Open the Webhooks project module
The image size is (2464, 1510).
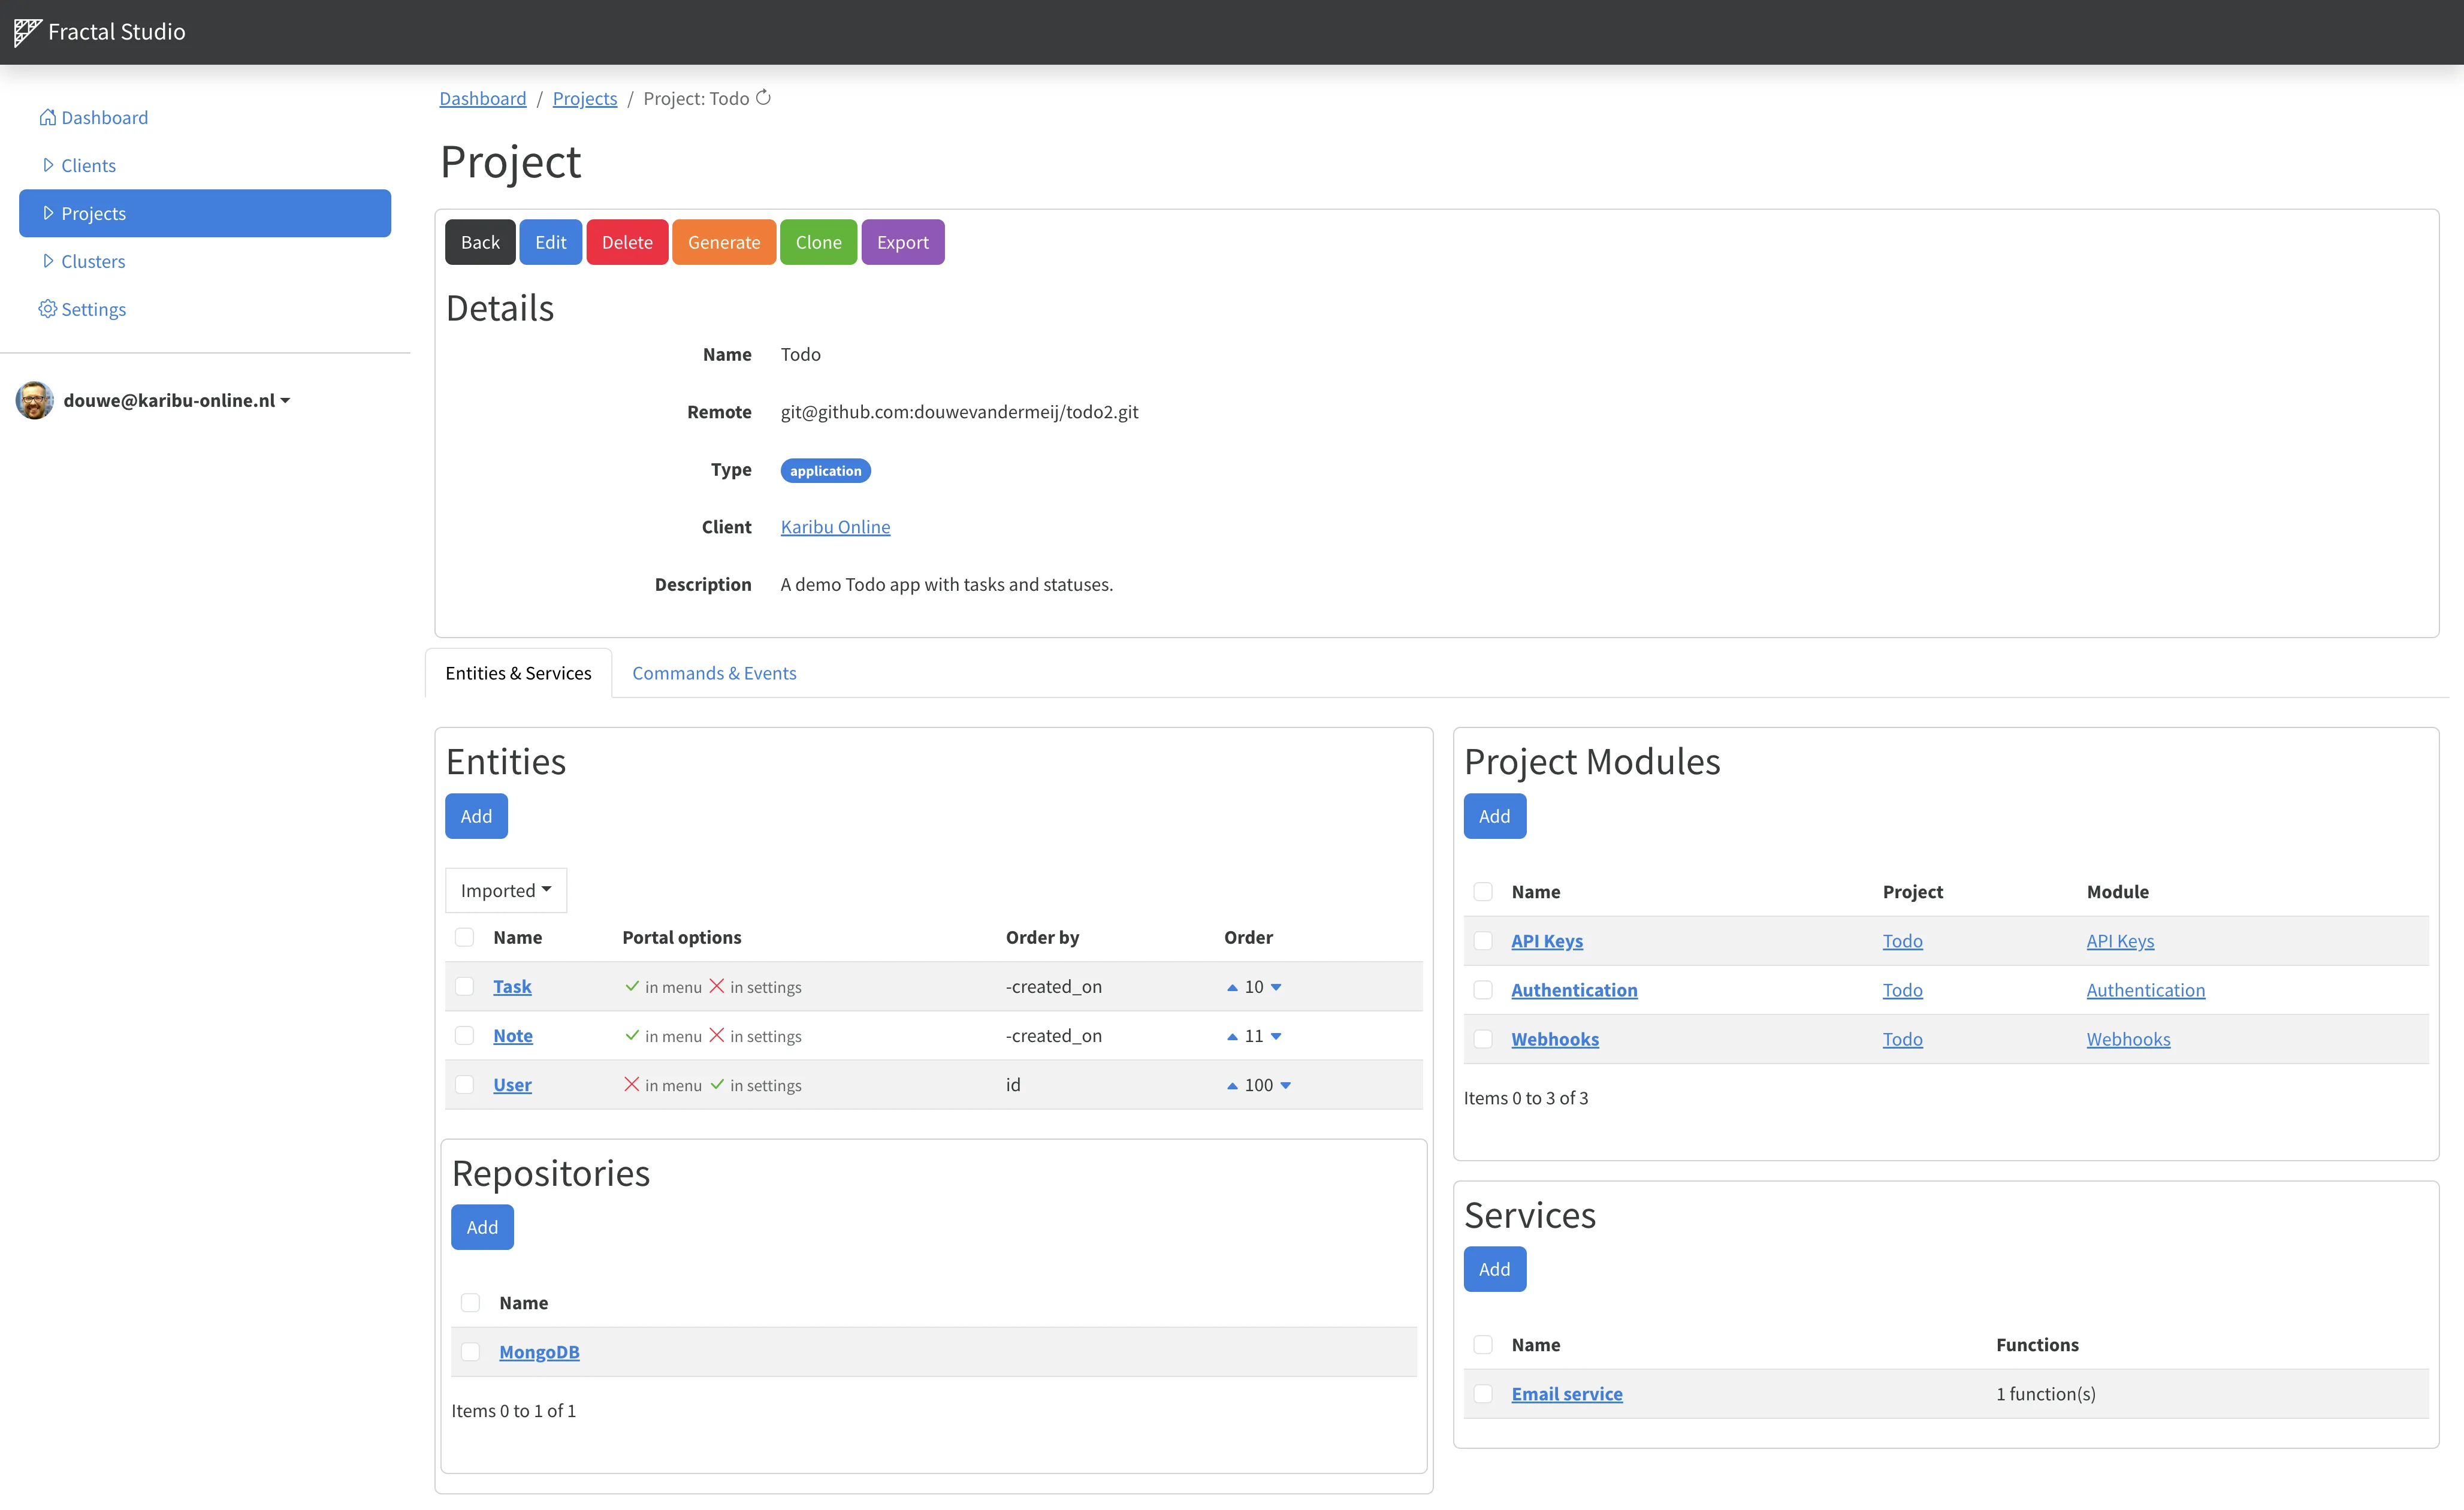pyautogui.click(x=1555, y=1039)
